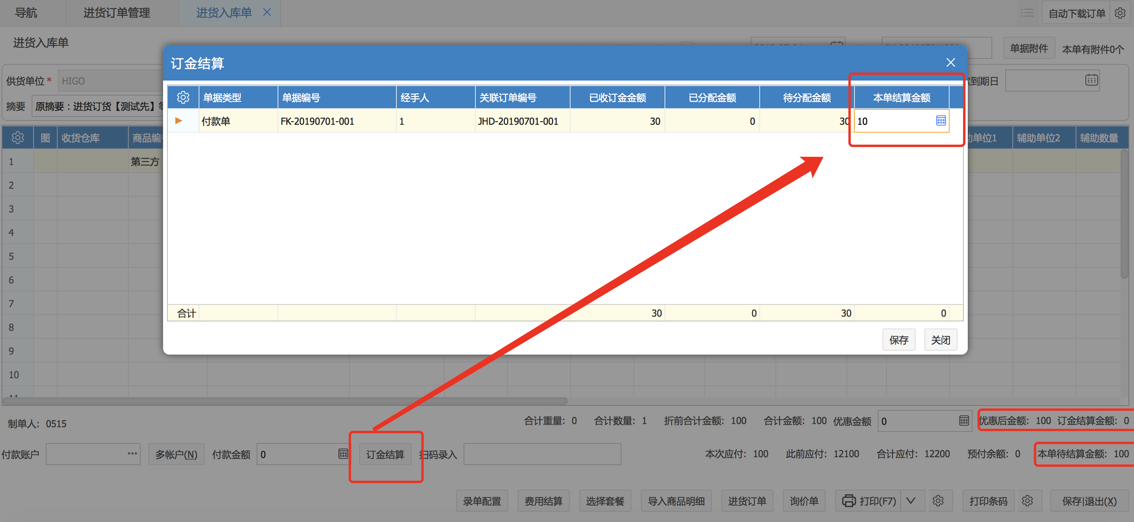Open the 付款账户 ellipsis selector
Image resolution: width=1134 pixels, height=522 pixels.
click(x=132, y=454)
